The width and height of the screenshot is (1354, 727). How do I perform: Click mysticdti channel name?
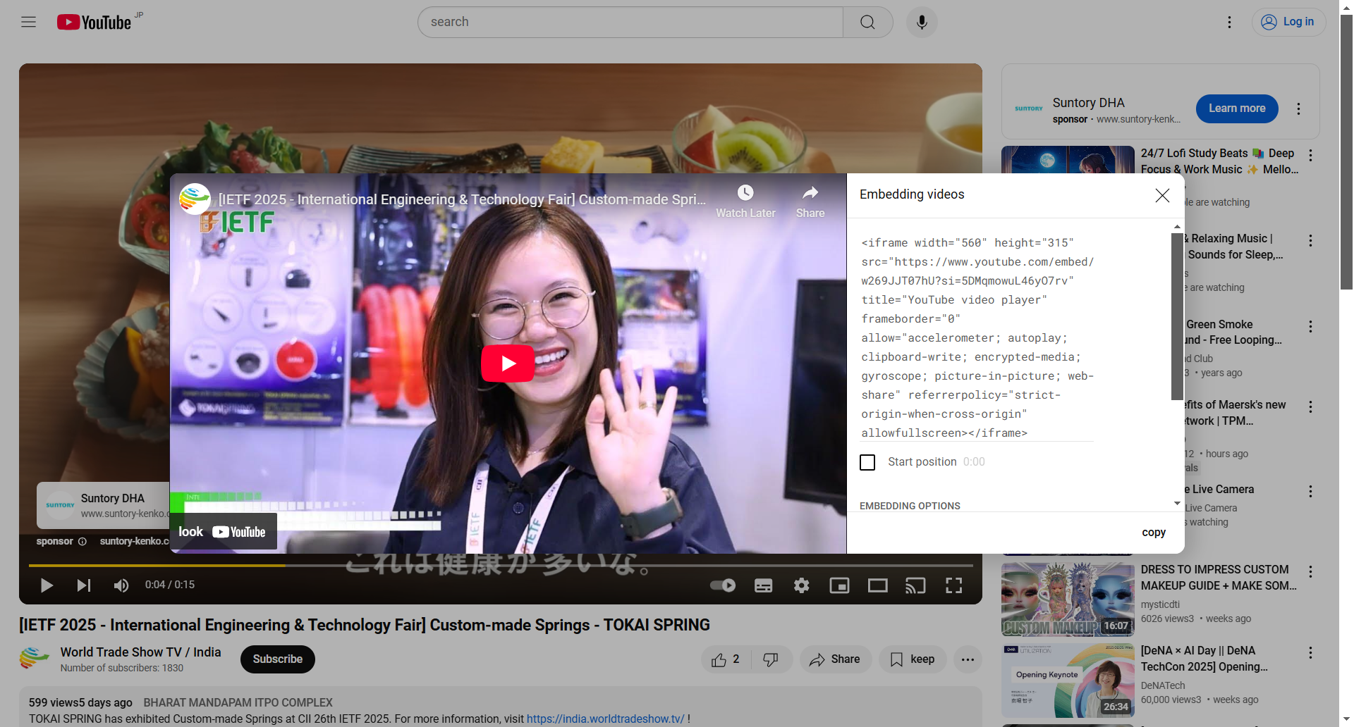[x=1160, y=604]
